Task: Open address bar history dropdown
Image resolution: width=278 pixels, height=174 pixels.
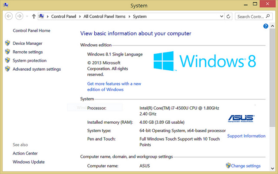Action: tap(222, 16)
